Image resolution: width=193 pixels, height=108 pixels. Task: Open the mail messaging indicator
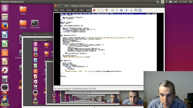point(170,2)
